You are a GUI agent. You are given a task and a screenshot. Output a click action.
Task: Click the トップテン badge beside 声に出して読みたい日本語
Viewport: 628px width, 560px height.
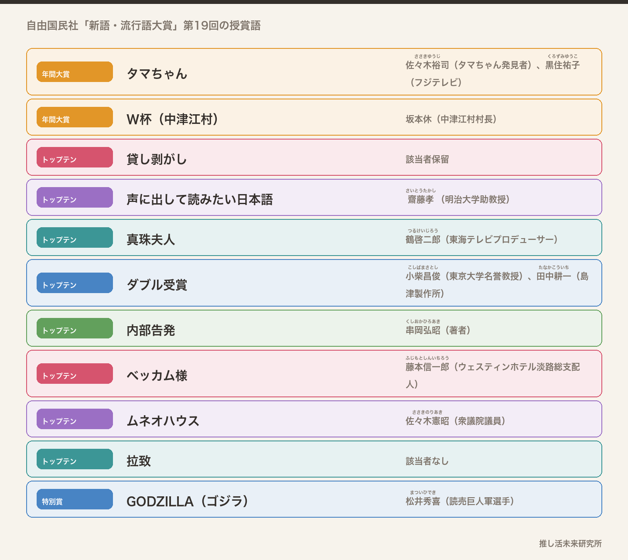pyautogui.click(x=75, y=198)
